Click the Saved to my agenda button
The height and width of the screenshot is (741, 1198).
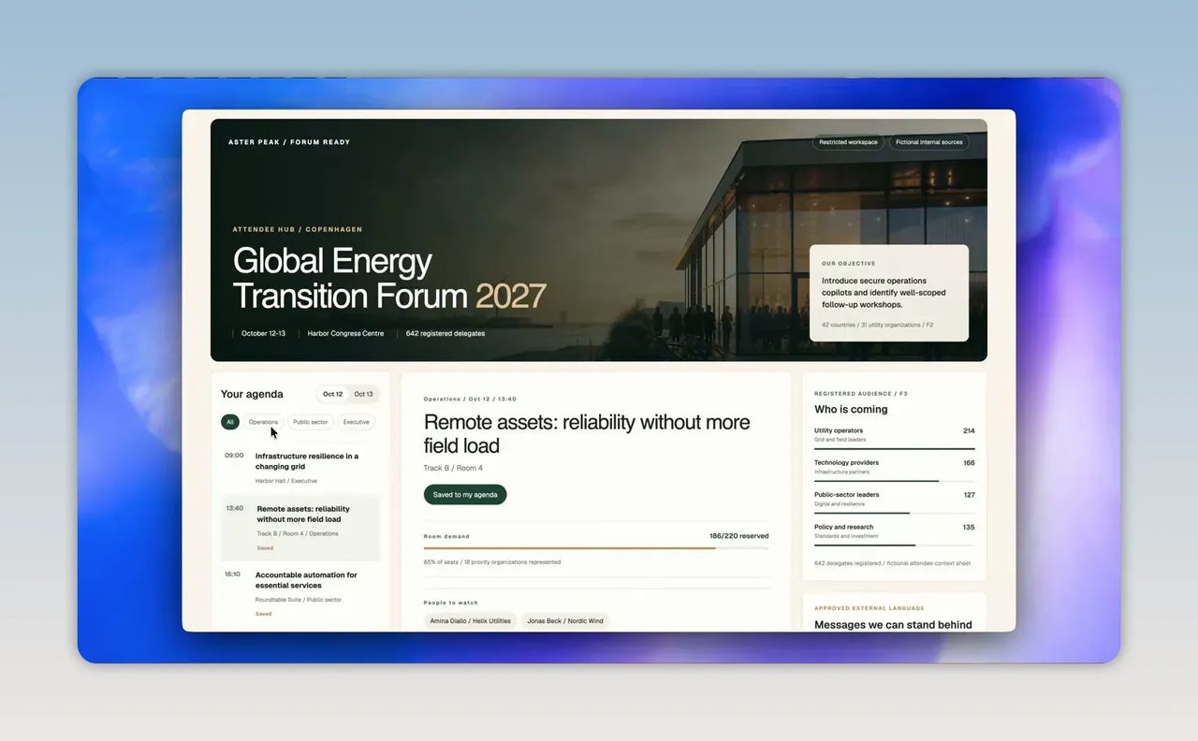(465, 494)
